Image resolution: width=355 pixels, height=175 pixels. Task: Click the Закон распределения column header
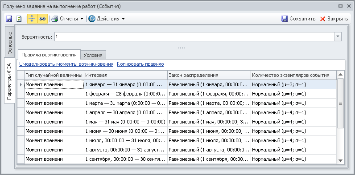209,75
